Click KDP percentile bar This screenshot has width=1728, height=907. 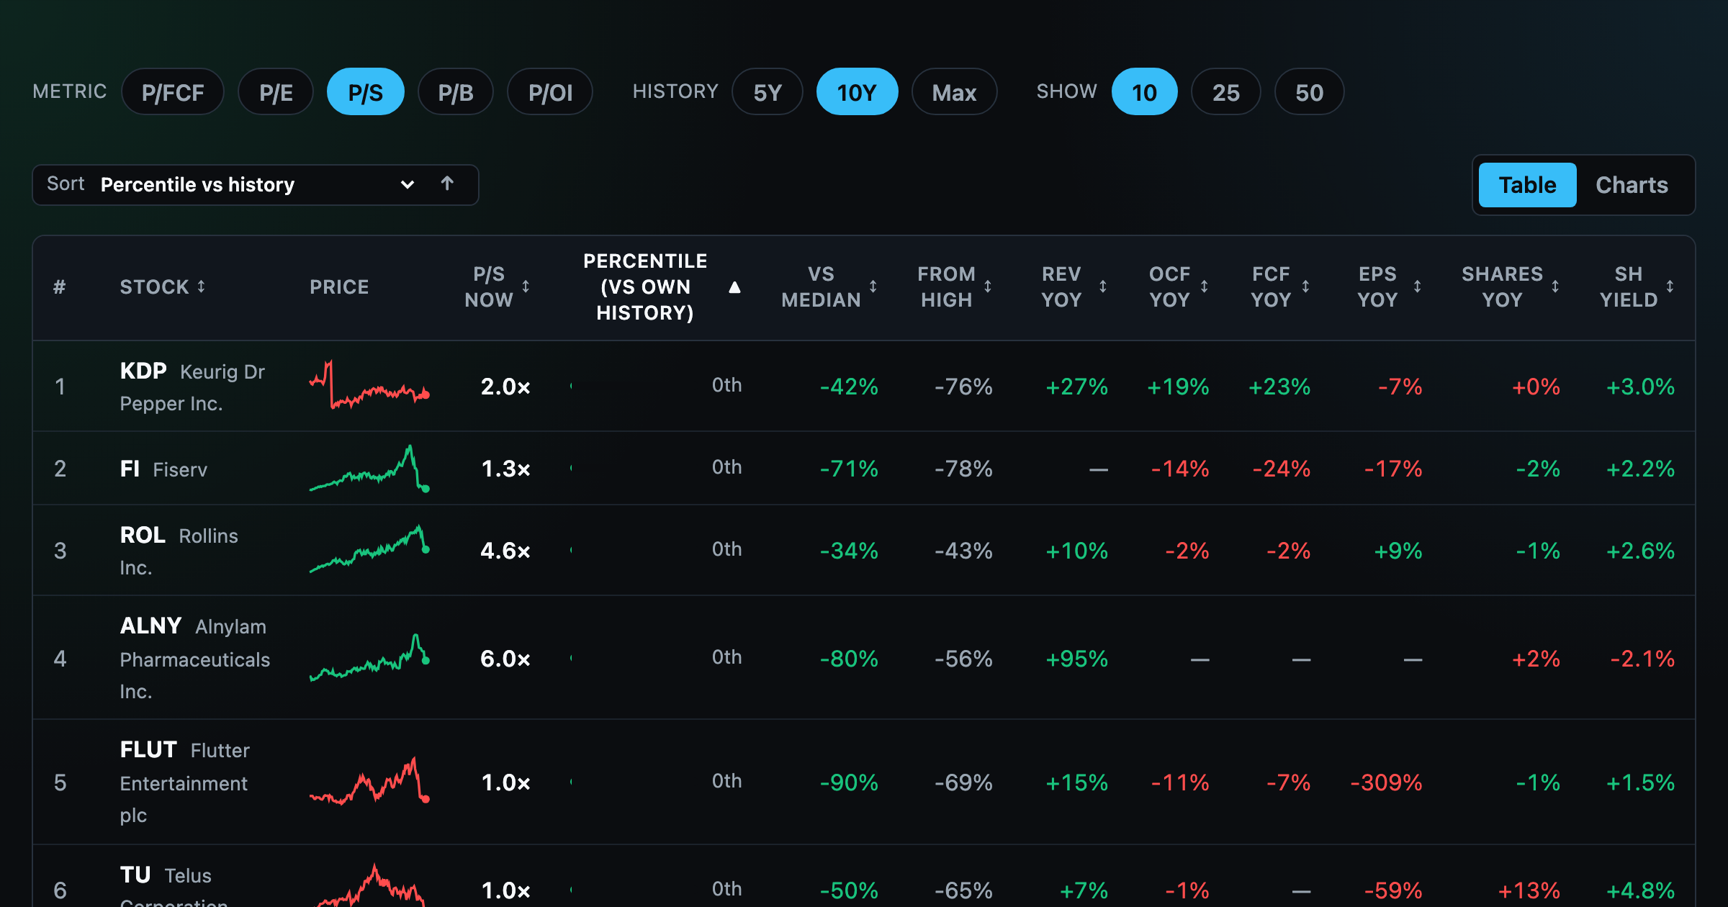(x=634, y=386)
